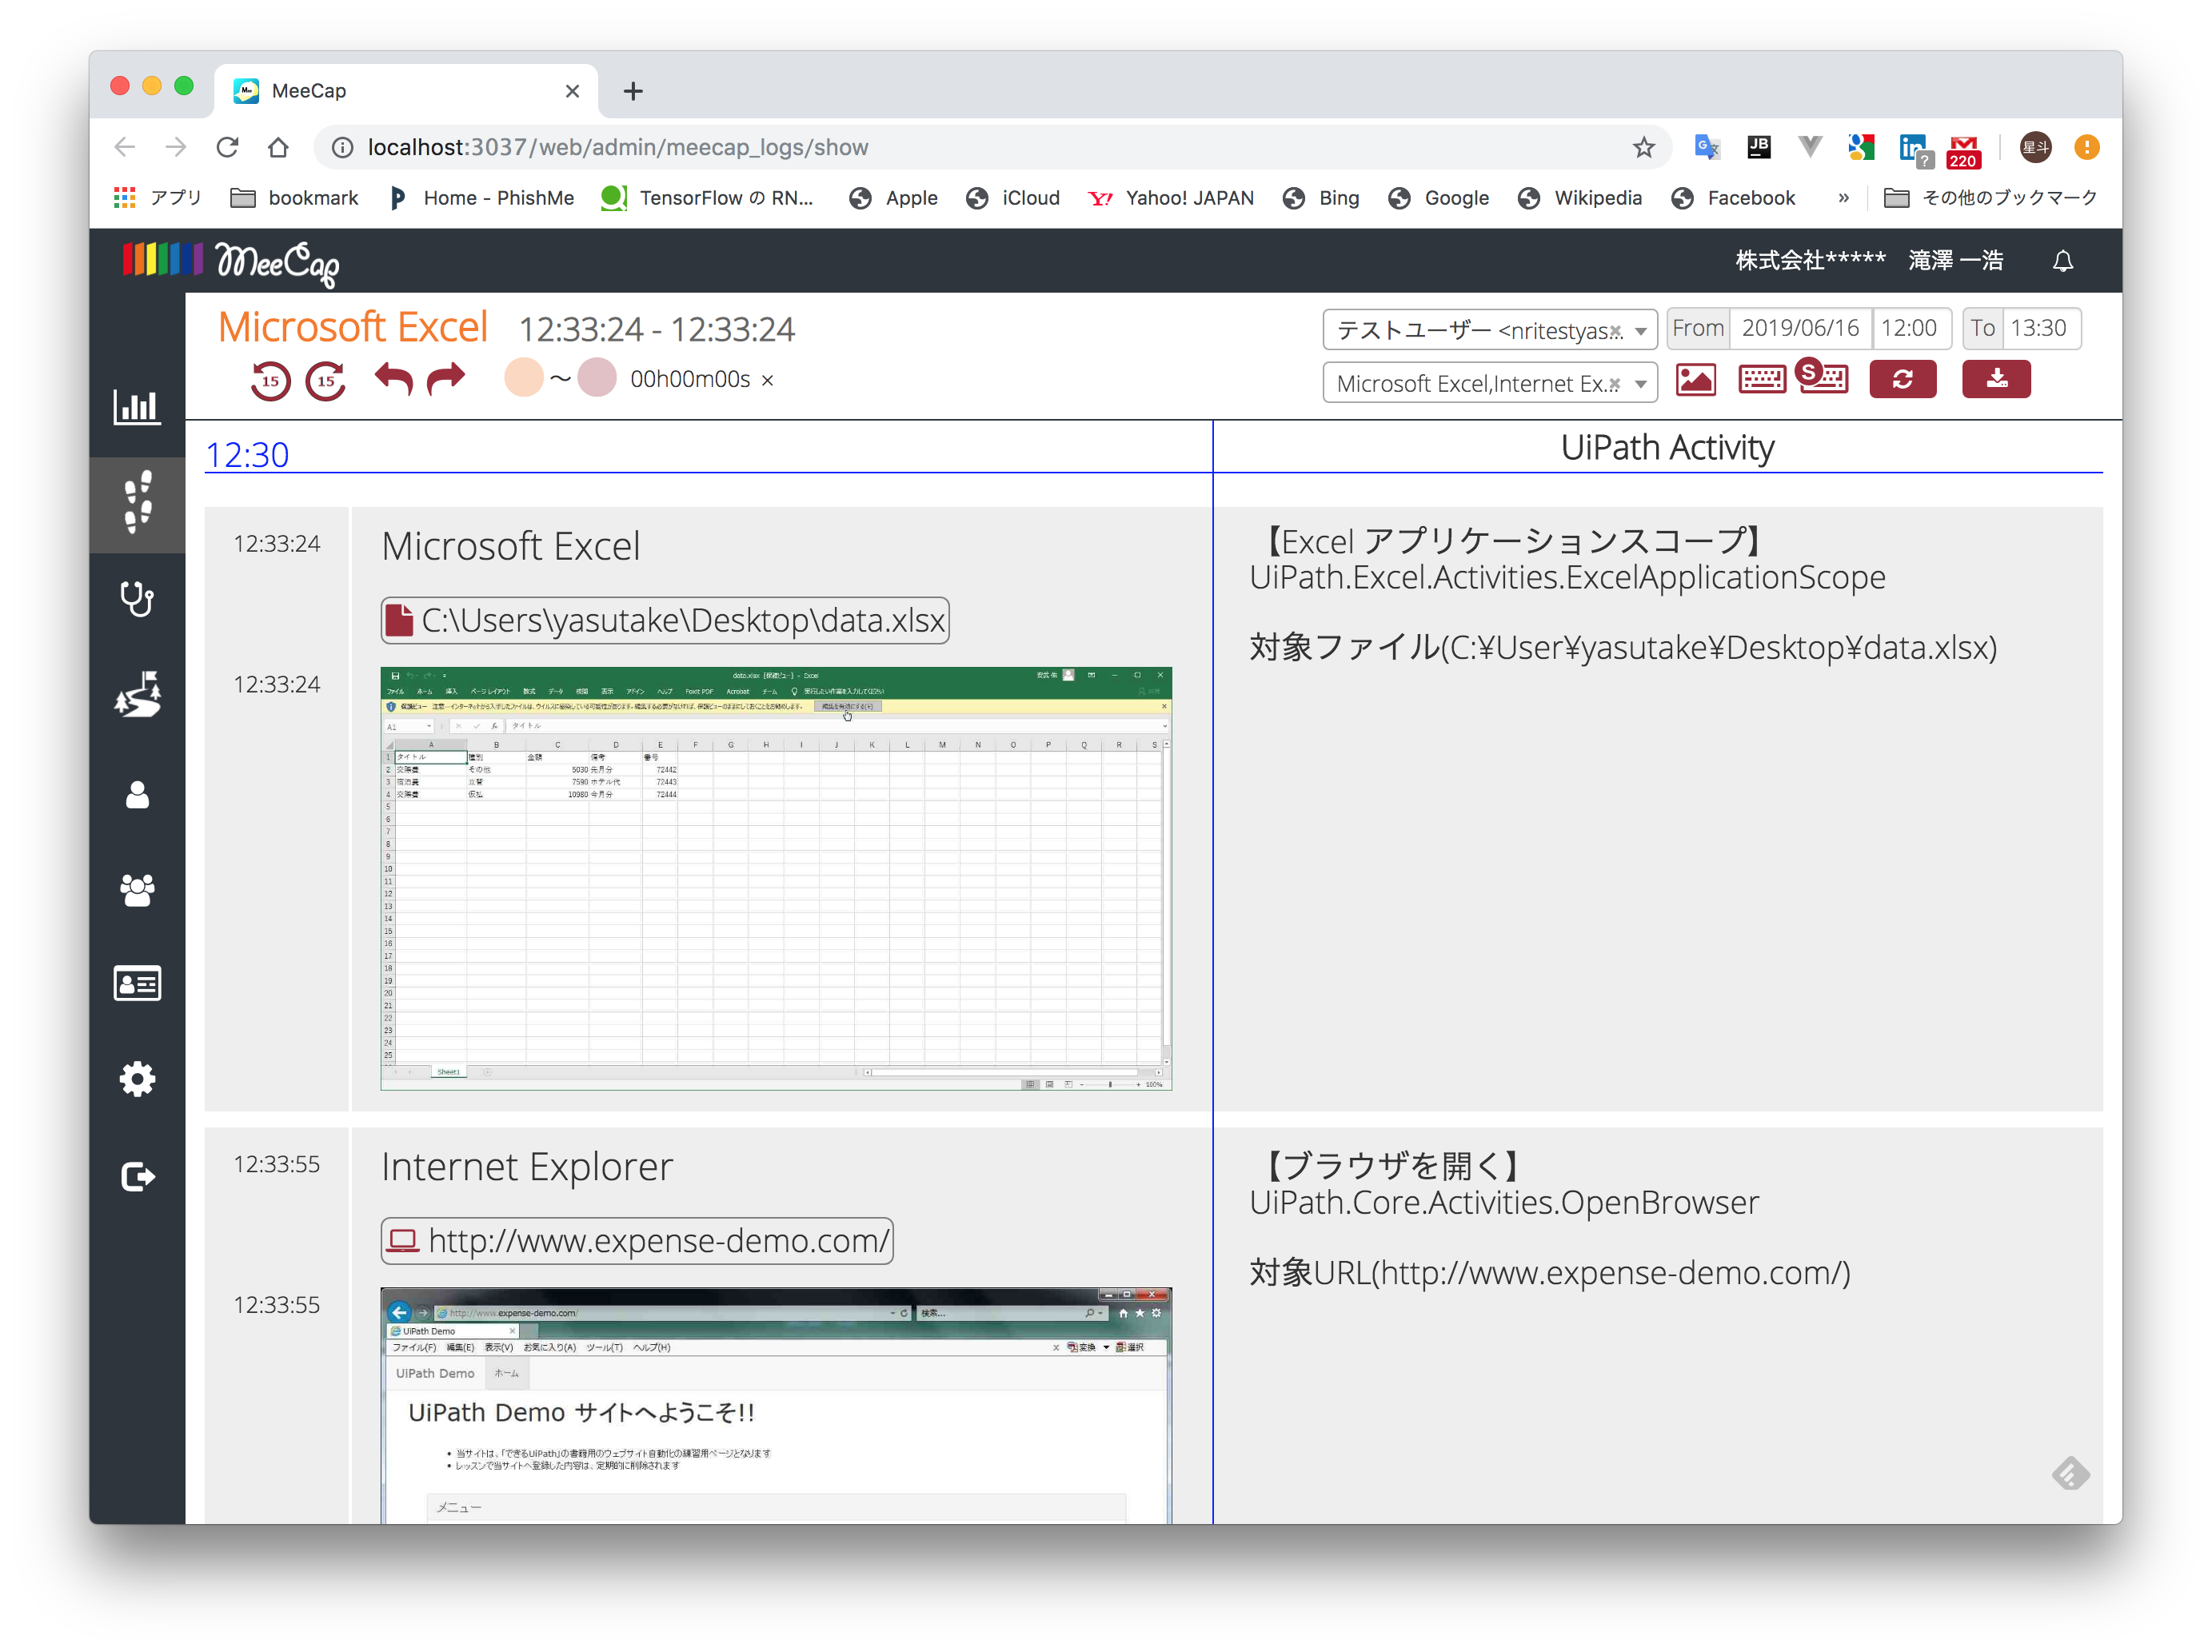Click the peach color circle
Viewport: 2212px width, 1652px height.
point(523,378)
